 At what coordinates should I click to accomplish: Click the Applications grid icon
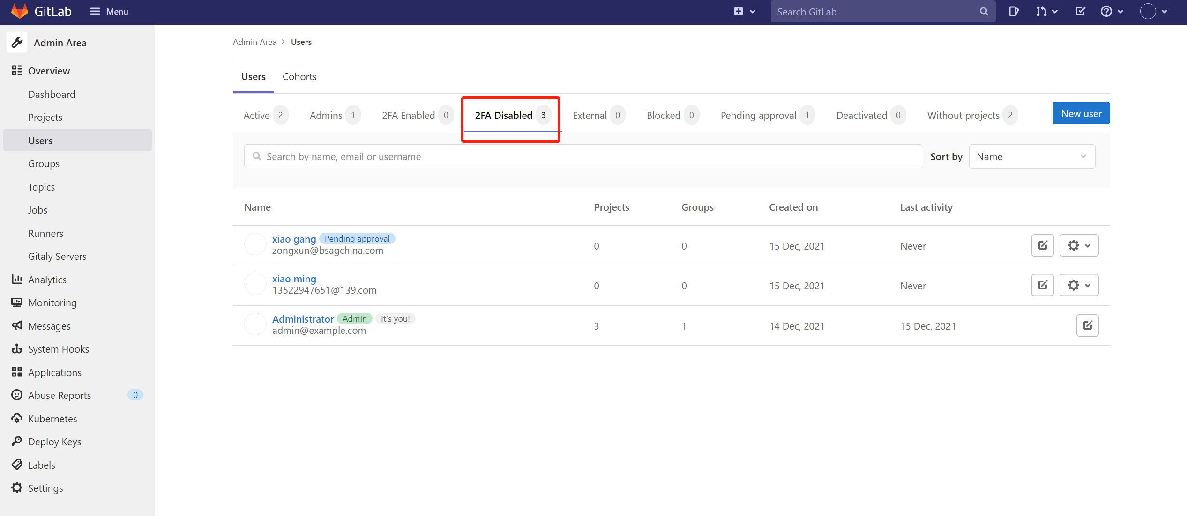coord(17,372)
